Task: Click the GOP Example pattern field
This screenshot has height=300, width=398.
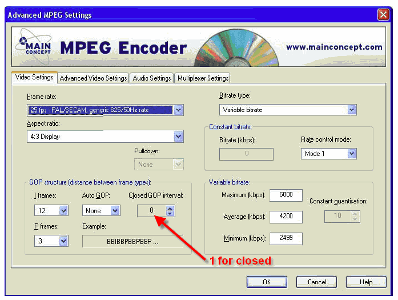Action: 132,241
